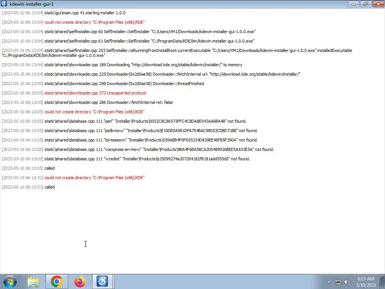This screenshot has height=289, width=385.
Task: Launch Firefox from the taskbar
Action: tap(80, 281)
